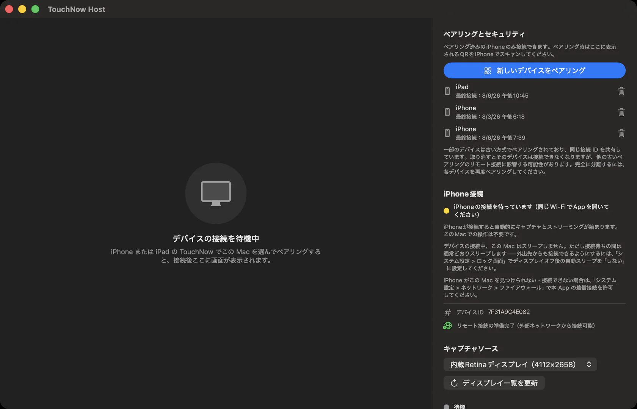The image size is (637, 409).
Task: Click the refresh arrow icon on ディスプレイ一覧を更新
Action: 454,383
